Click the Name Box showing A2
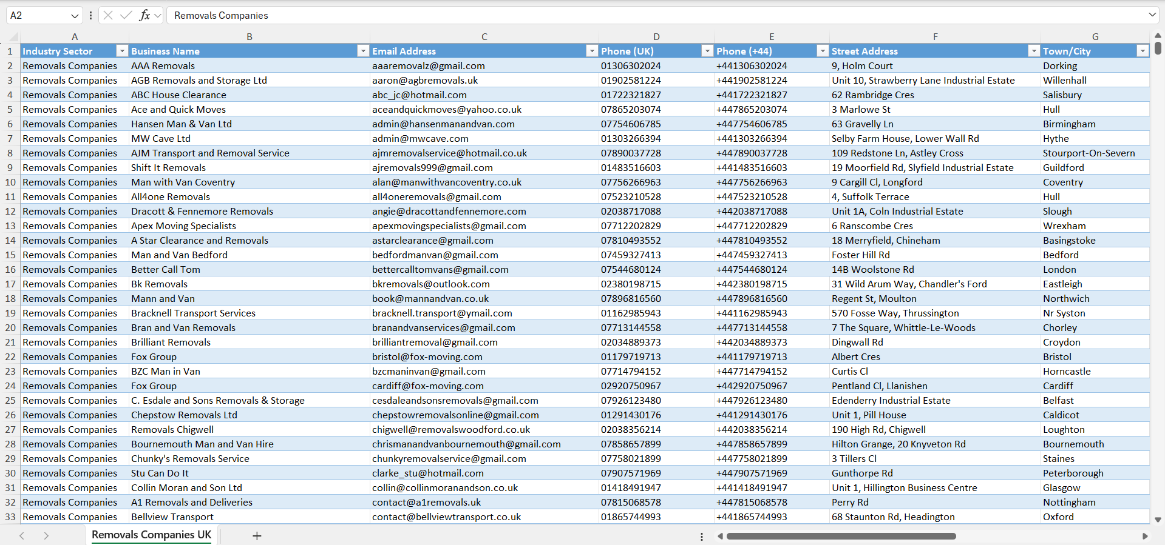Screen dimensions: 1165x545 coord(38,15)
